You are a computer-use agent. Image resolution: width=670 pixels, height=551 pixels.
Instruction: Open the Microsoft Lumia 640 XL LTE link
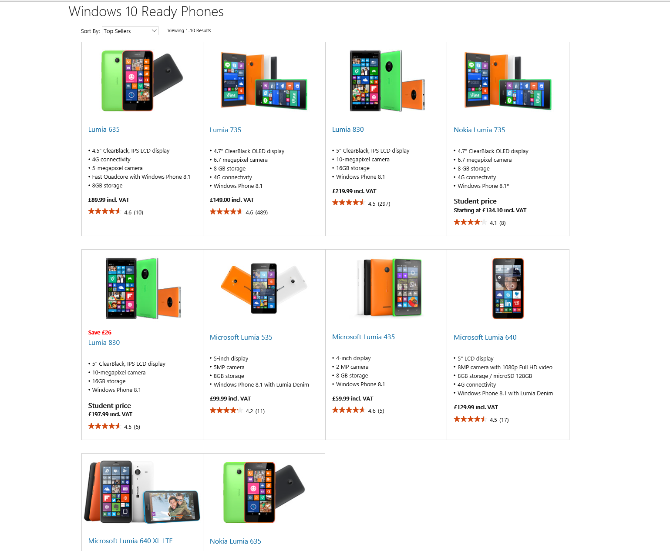point(130,541)
